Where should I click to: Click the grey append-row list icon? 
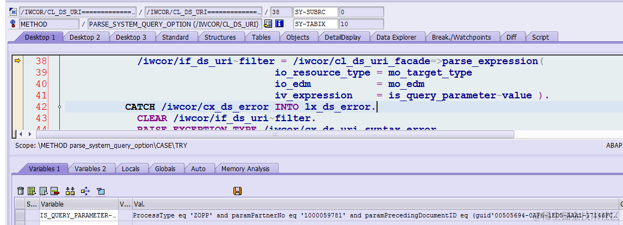pyautogui.click(x=44, y=191)
